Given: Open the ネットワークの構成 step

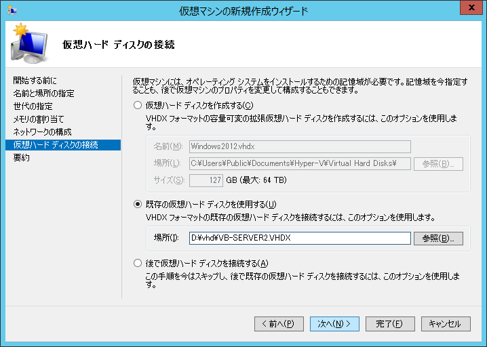Looking at the screenshot, I should 42,132.
